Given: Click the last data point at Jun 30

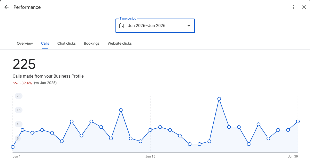Looking at the screenshot, I should point(298,121).
